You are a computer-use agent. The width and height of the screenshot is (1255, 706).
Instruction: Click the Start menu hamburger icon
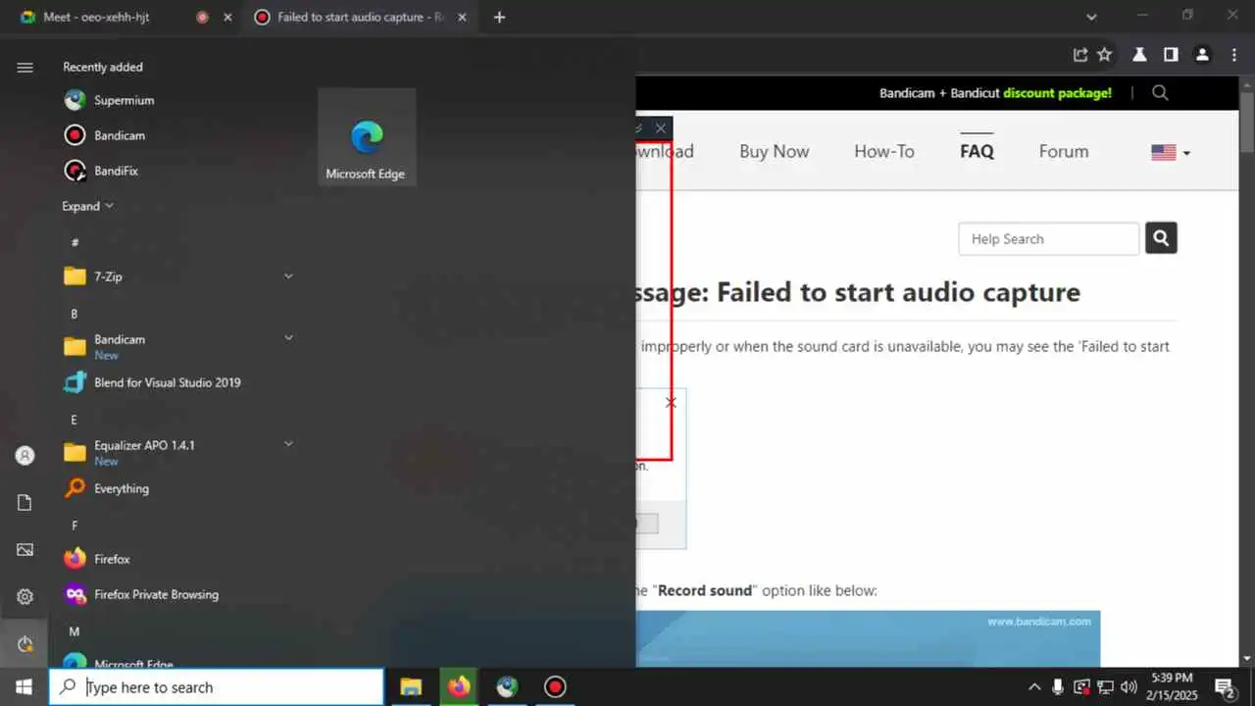click(25, 67)
